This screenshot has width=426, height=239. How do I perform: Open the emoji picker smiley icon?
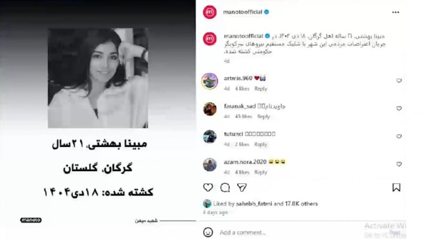[x=208, y=232]
